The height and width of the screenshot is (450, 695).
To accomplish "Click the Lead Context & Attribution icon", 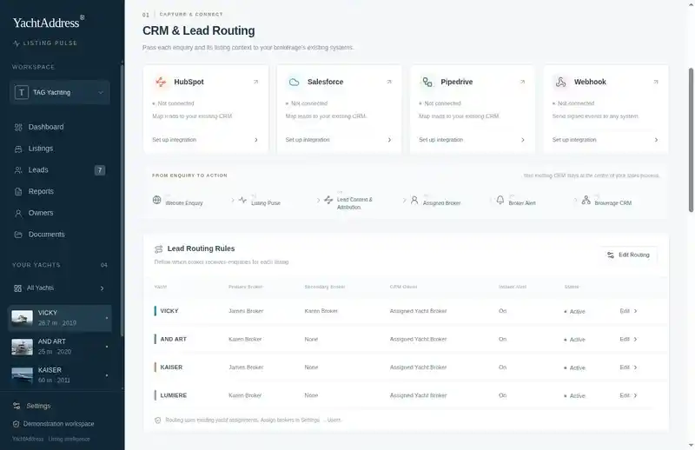I will pyautogui.click(x=328, y=200).
